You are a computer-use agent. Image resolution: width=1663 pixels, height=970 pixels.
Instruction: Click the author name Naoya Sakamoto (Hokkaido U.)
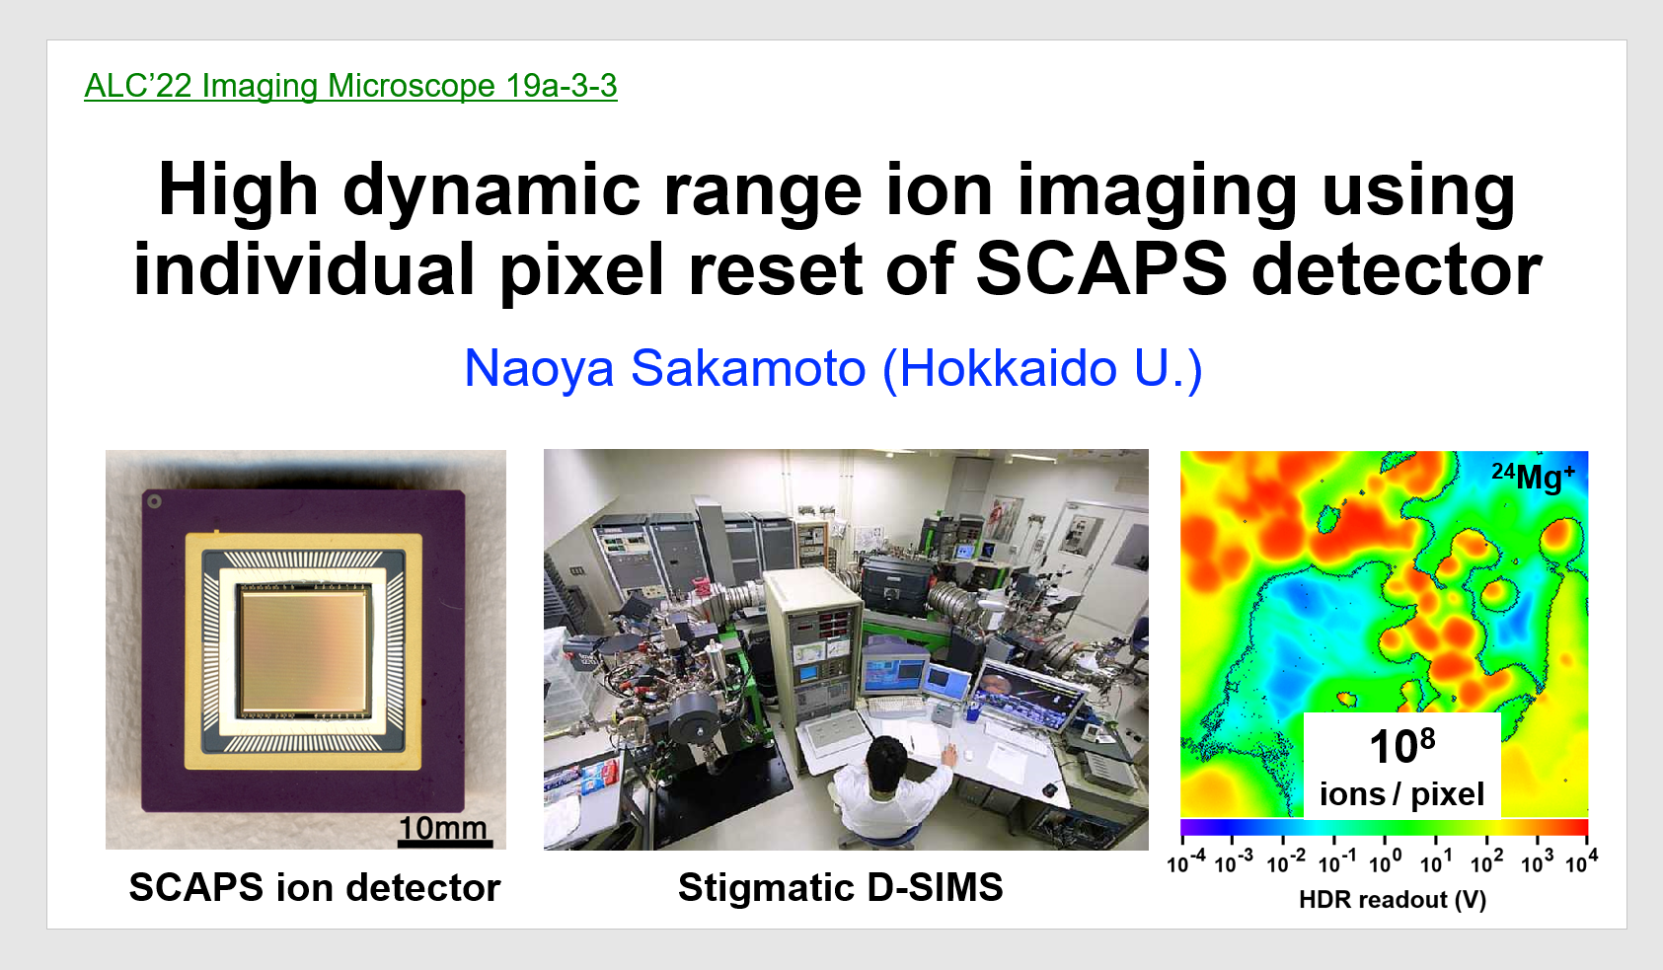[833, 369]
